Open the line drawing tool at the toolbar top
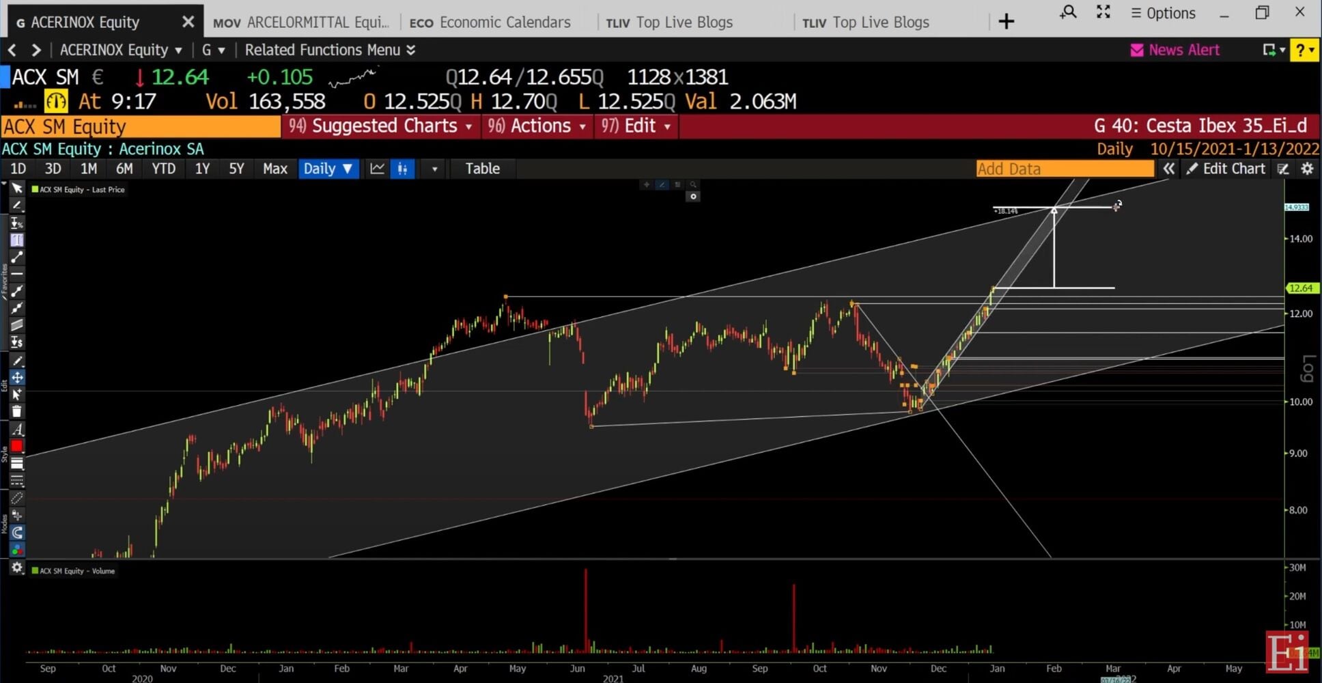Viewport: 1322px width, 683px height. tap(17, 205)
